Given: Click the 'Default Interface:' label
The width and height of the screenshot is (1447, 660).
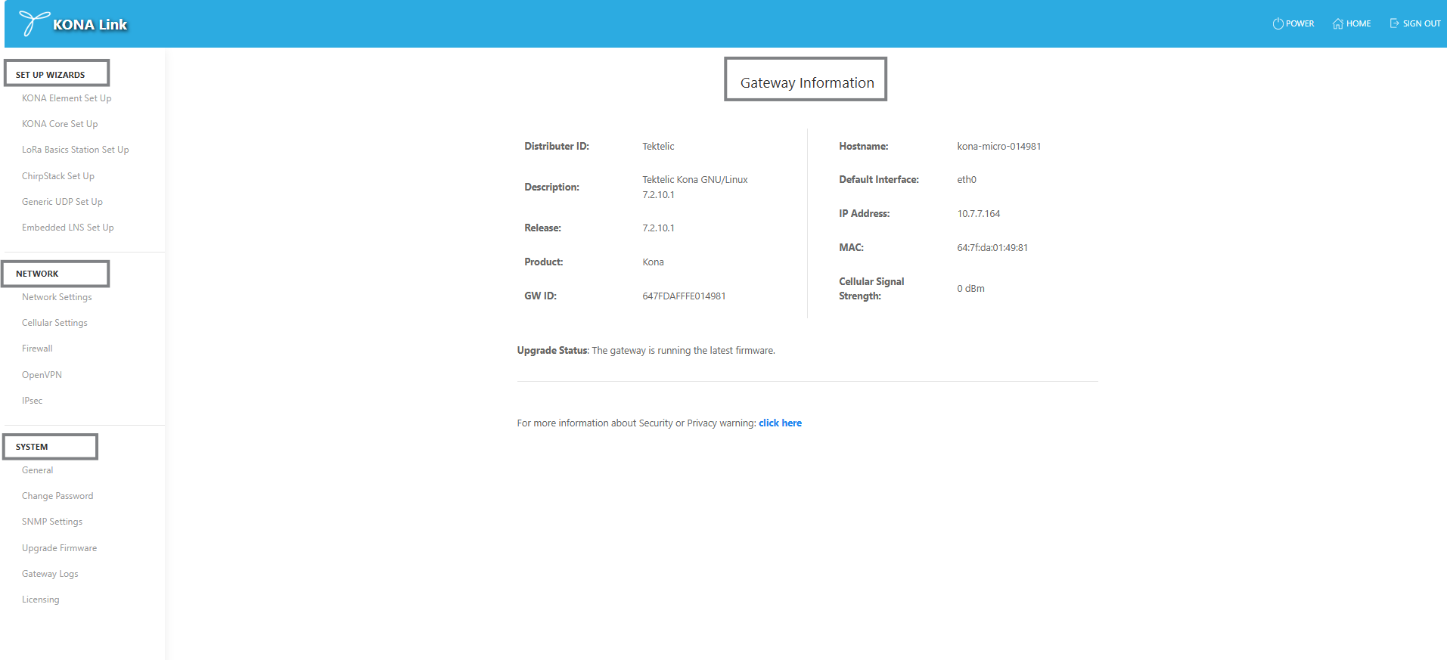Looking at the screenshot, I should (x=879, y=180).
